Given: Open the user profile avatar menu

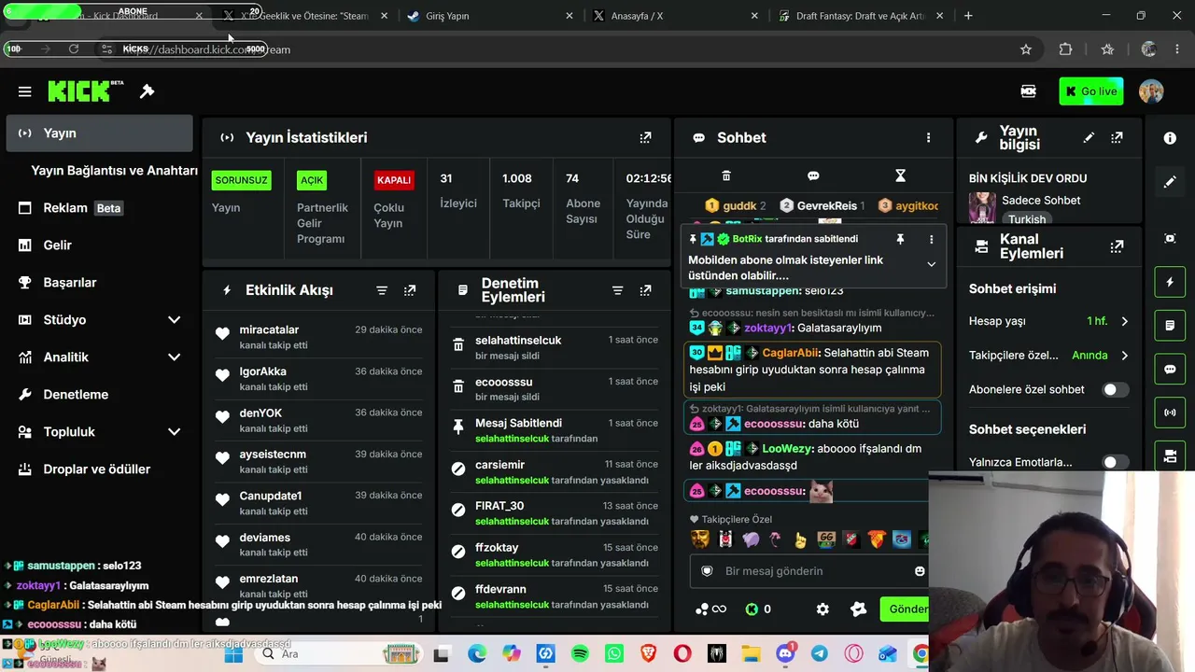Looking at the screenshot, I should tap(1151, 91).
